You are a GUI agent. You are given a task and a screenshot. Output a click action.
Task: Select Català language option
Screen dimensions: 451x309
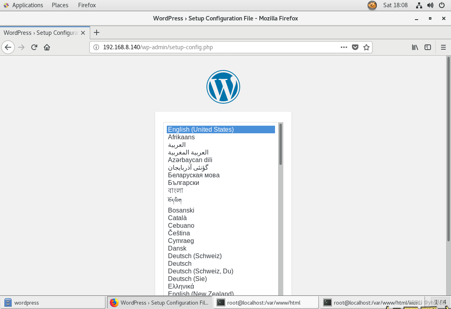[x=220, y=218]
